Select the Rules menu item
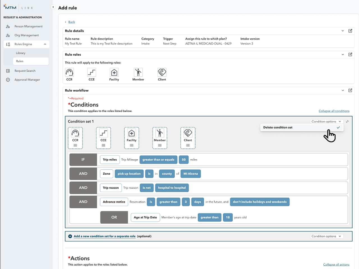The image size is (359, 269). tap(20, 61)
